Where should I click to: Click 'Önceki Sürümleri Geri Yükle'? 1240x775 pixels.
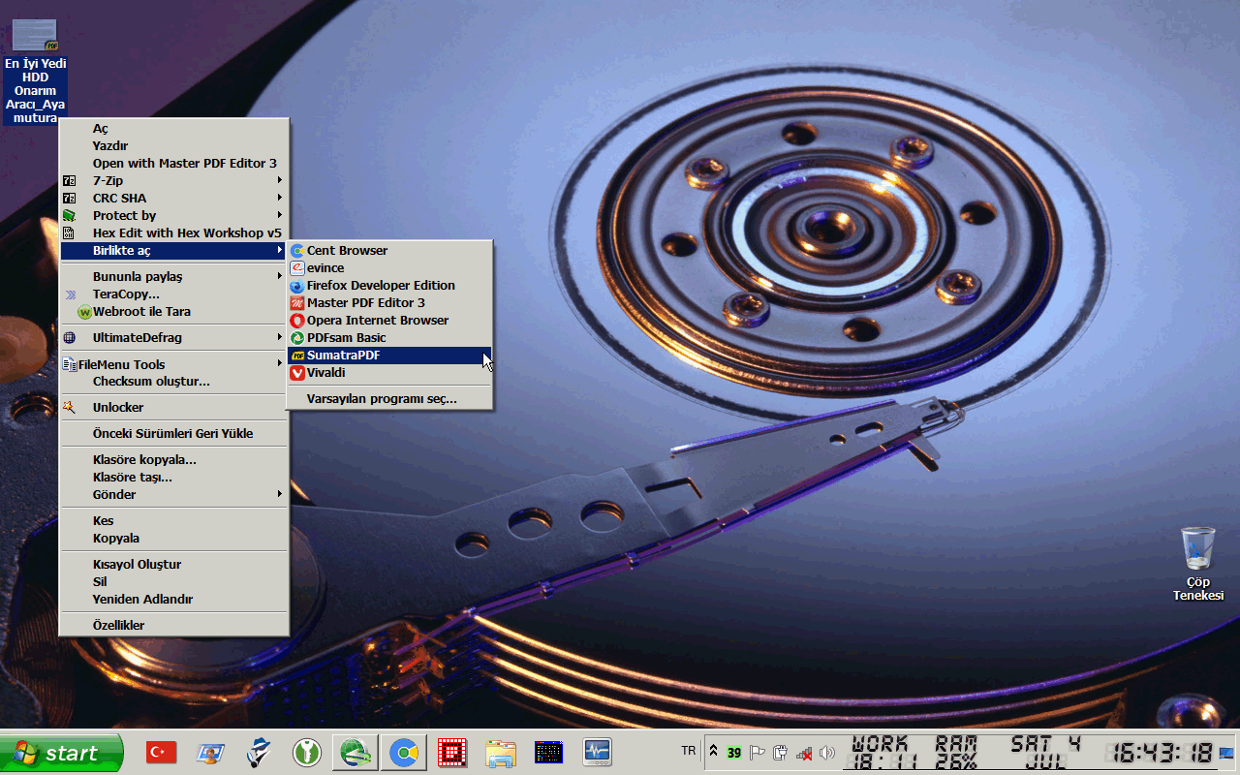[174, 433]
